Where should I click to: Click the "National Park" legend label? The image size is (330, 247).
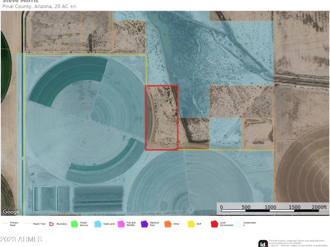point(154,224)
